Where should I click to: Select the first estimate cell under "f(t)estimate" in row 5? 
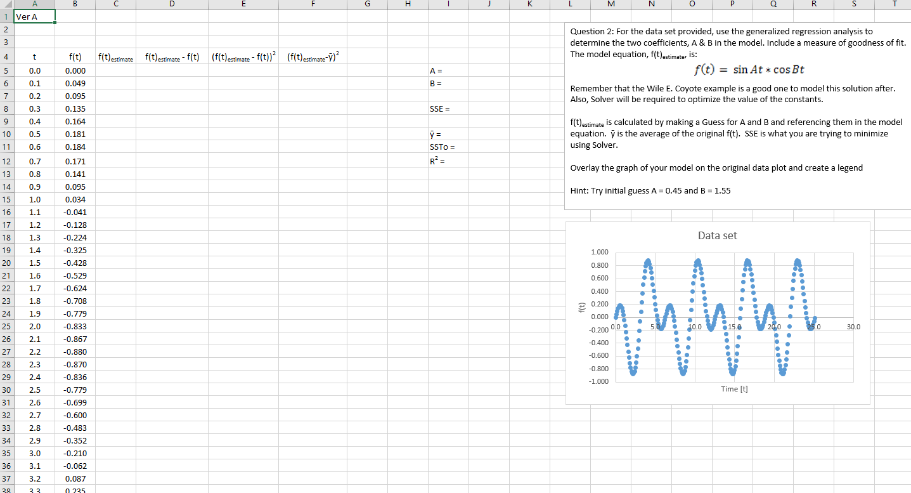pos(116,70)
